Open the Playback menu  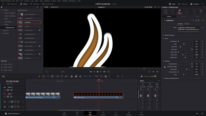(x=47, y=1)
